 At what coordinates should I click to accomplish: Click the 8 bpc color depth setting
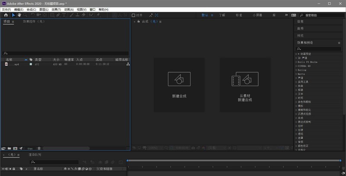(x=30, y=148)
